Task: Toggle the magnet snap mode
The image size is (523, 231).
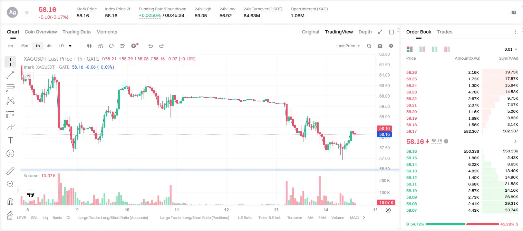Action: click(x=10, y=201)
